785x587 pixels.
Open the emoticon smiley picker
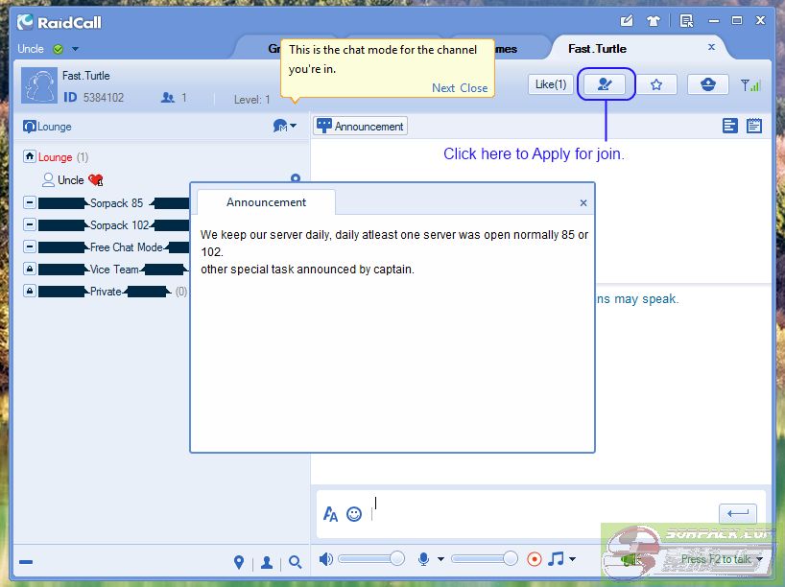354,514
